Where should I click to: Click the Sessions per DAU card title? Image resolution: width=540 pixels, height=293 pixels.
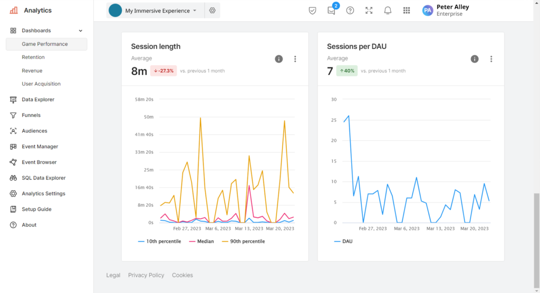point(357,46)
